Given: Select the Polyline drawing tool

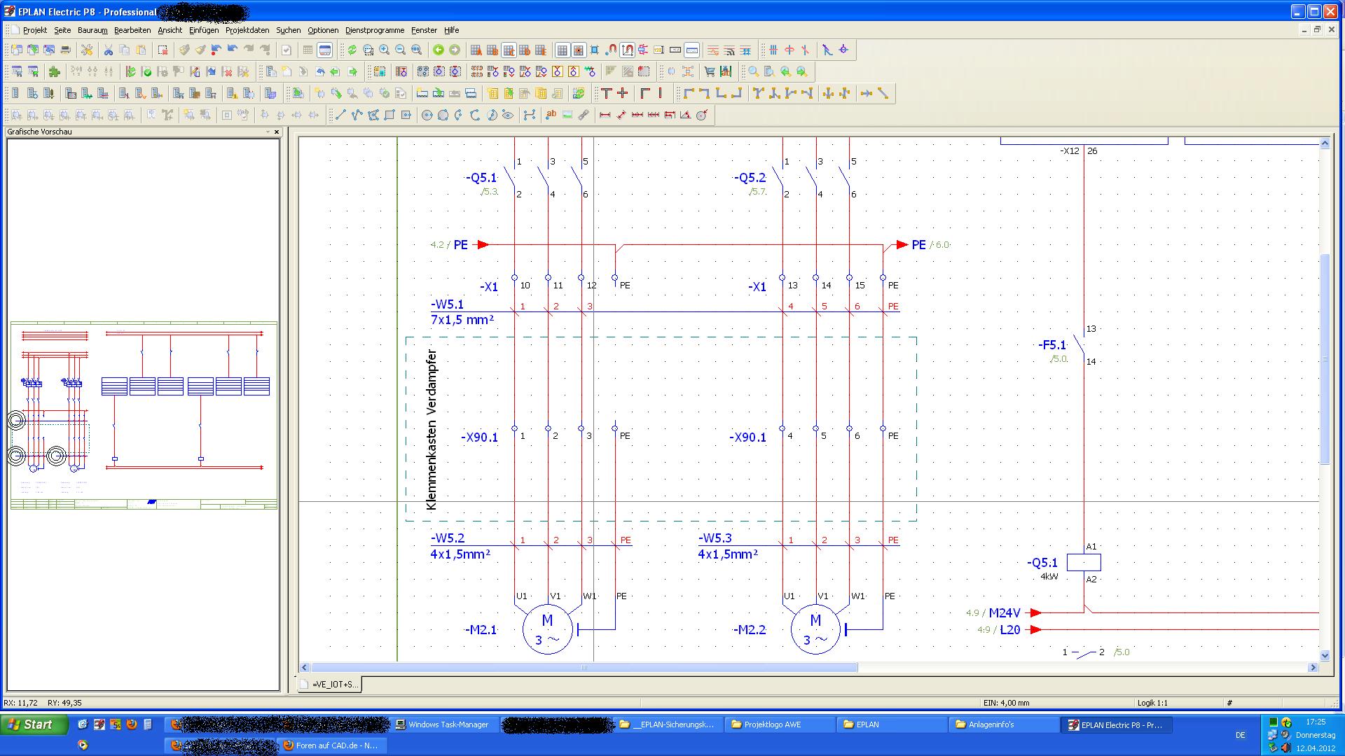Looking at the screenshot, I should (357, 115).
